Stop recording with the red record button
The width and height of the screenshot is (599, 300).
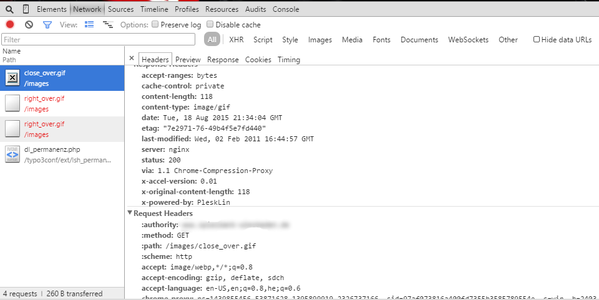pos(10,25)
